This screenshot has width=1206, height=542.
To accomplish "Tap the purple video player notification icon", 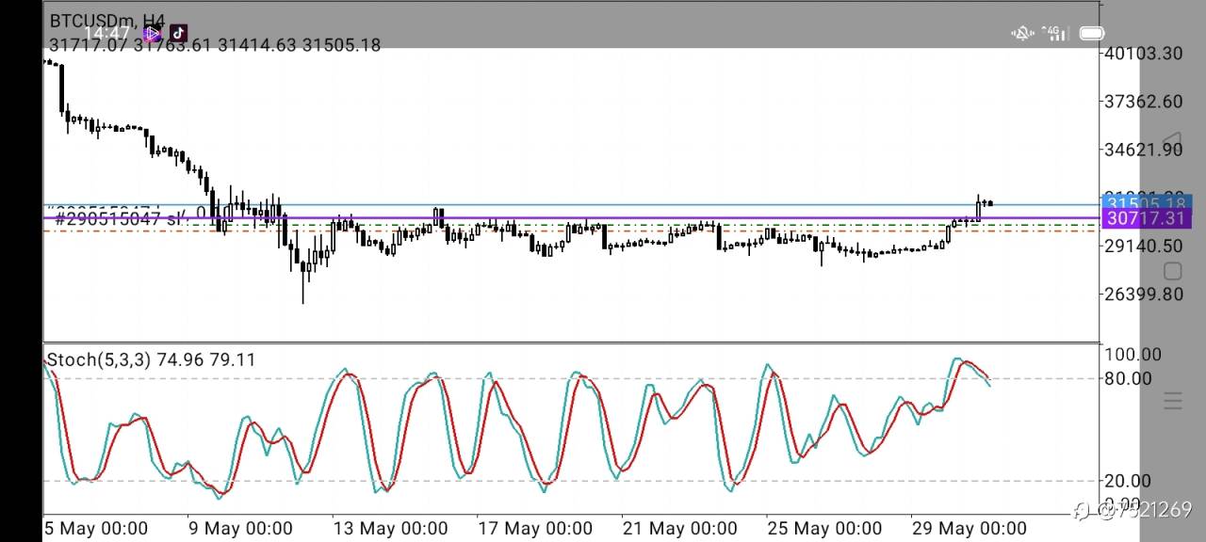I will pyautogui.click(x=152, y=34).
